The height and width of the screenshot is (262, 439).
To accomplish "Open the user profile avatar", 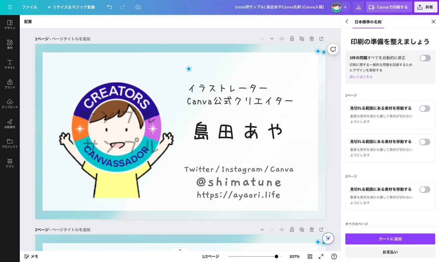I will click(336, 7).
